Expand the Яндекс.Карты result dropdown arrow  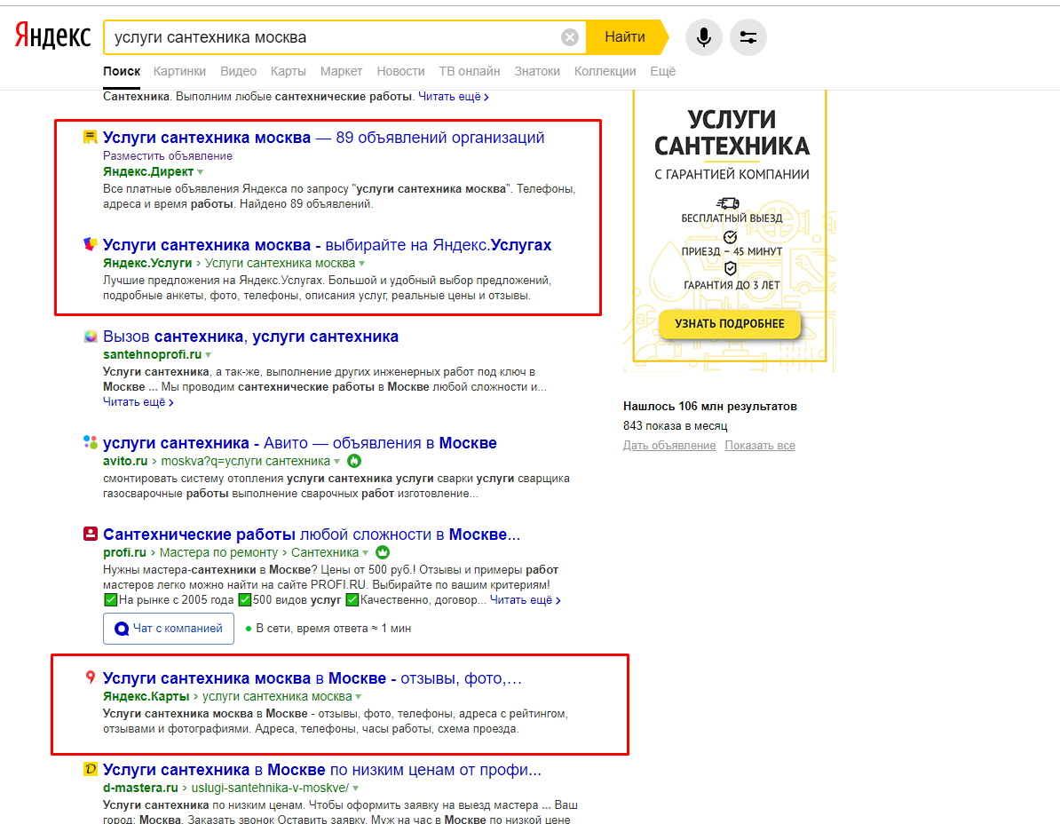pyautogui.click(x=359, y=697)
